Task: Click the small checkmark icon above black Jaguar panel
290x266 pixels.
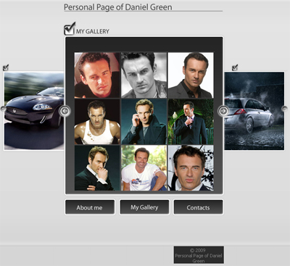Action: [6, 67]
